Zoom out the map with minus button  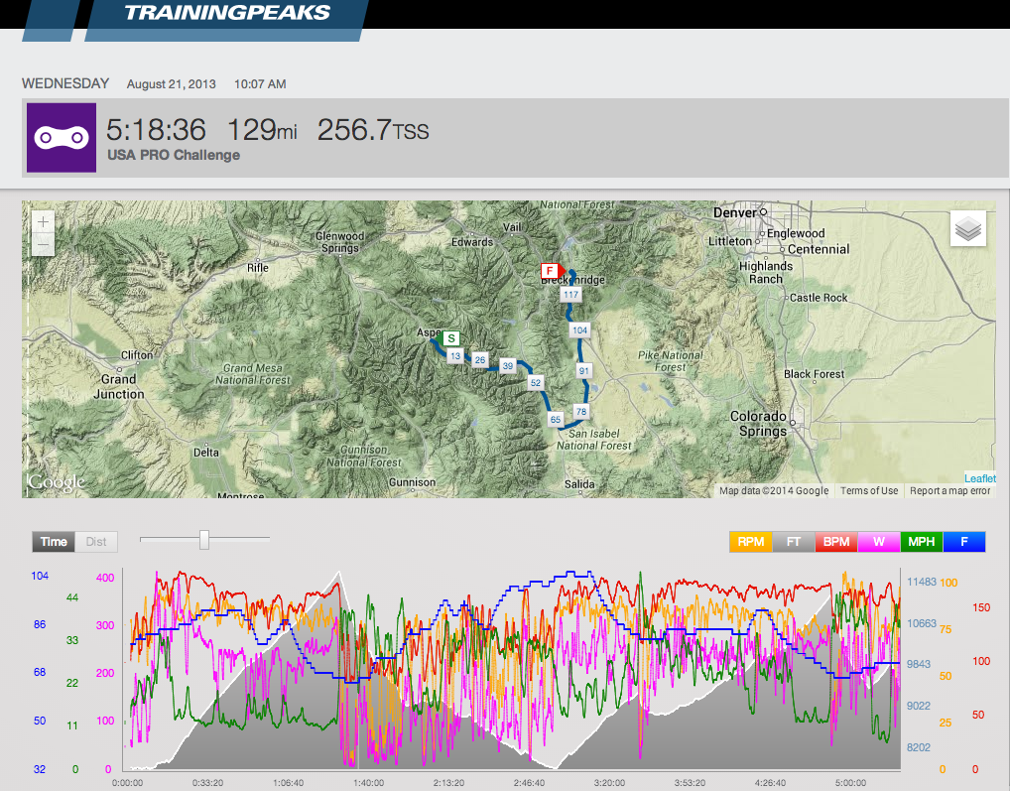click(x=43, y=245)
